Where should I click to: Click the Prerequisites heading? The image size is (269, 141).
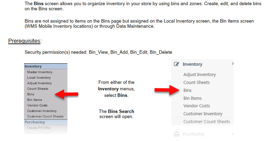coord(24,41)
